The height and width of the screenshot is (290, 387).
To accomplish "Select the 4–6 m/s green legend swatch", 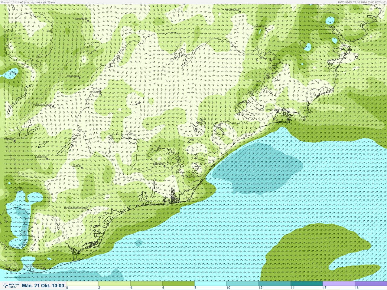I will (146, 284).
